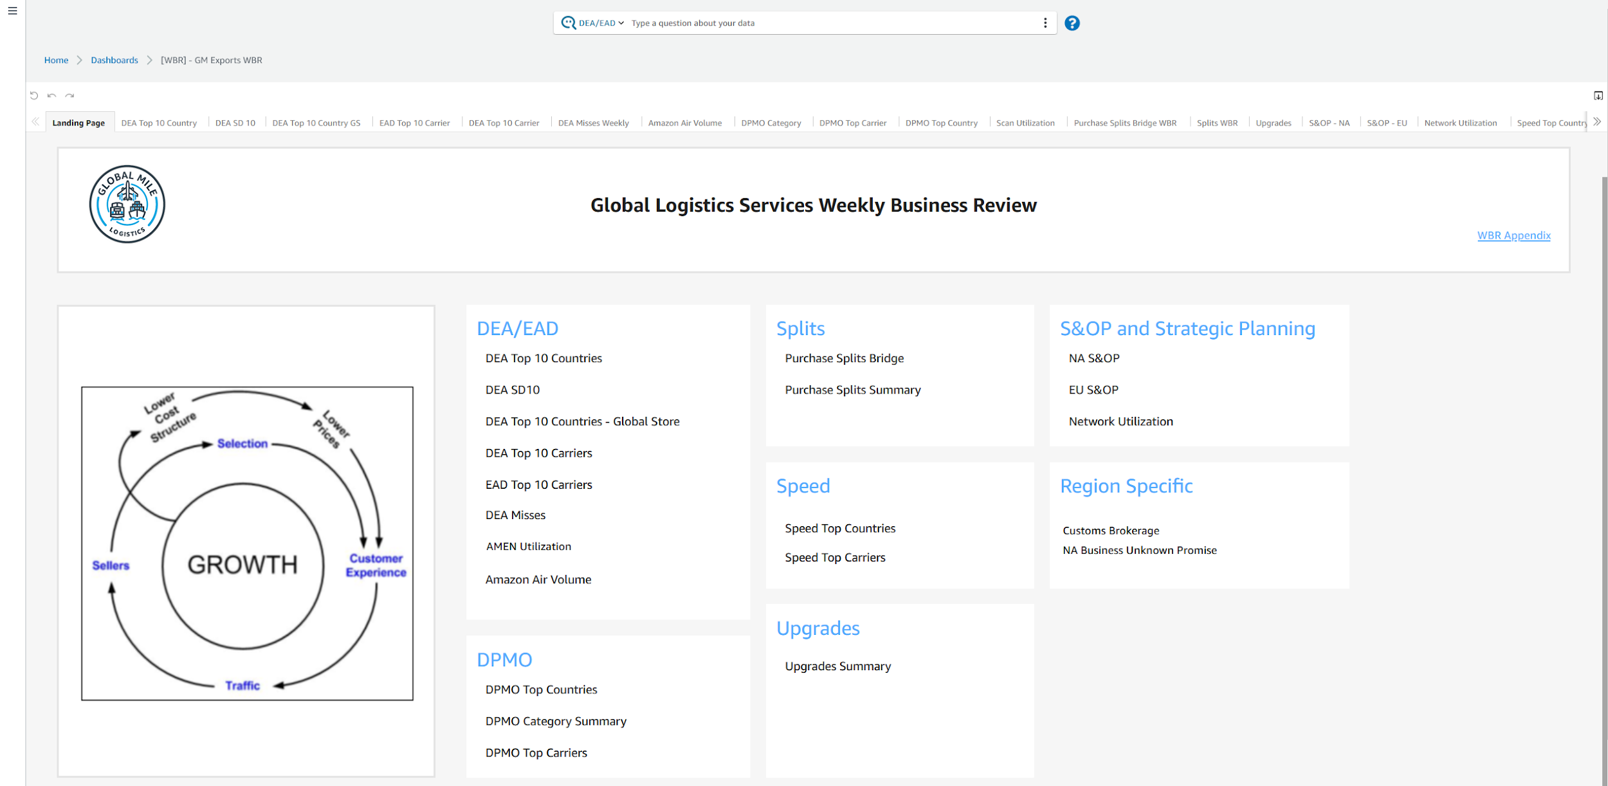Viewport: 1608px width, 786px height.
Task: Navigate to Dashboards via breadcrumb
Action: (114, 60)
